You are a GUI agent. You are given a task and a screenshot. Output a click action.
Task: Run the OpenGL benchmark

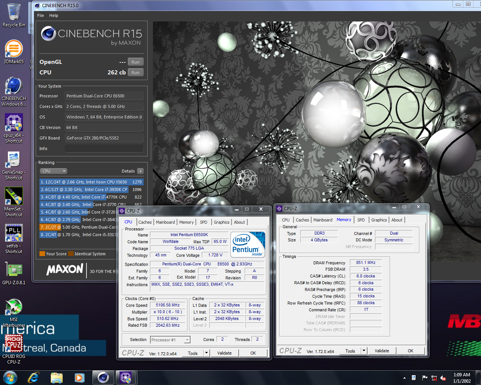pyautogui.click(x=136, y=62)
